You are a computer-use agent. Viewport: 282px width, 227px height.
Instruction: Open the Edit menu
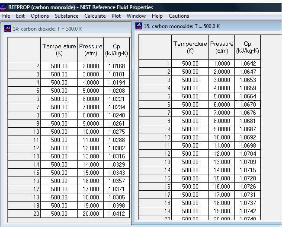pyautogui.click(x=20, y=16)
